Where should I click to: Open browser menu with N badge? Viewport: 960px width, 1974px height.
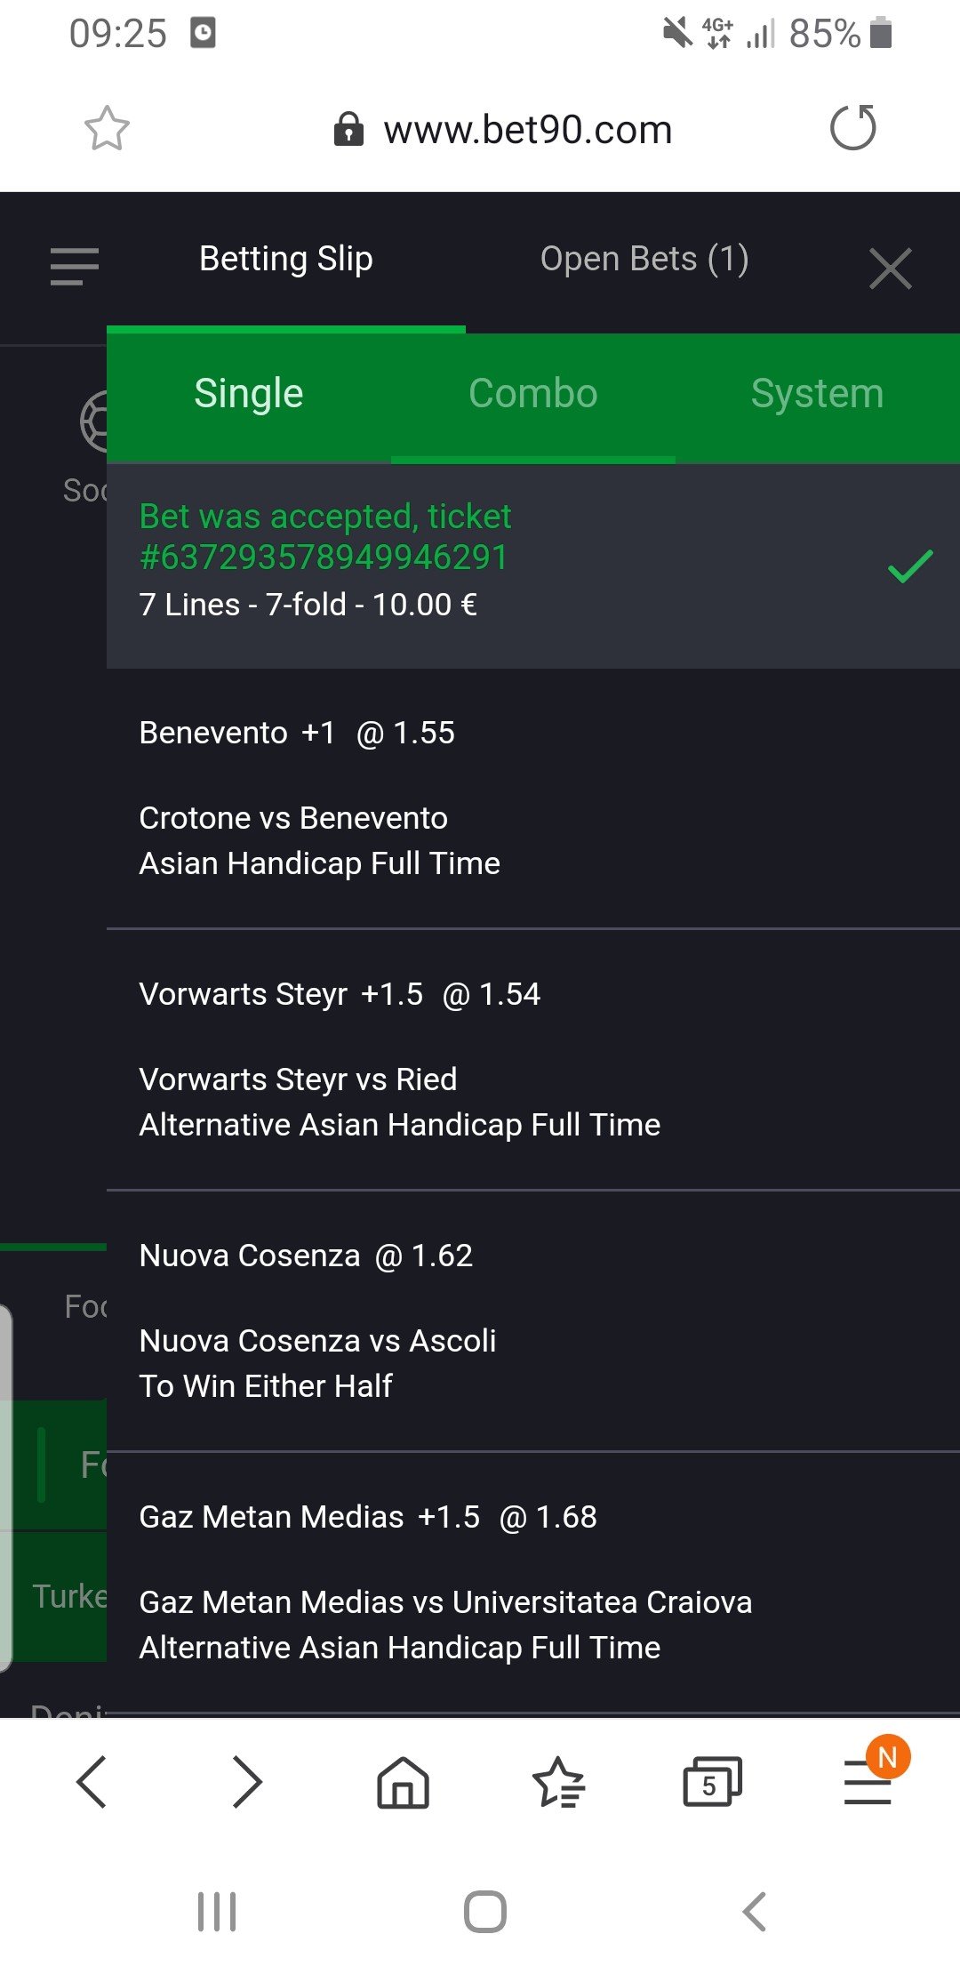(x=868, y=1782)
